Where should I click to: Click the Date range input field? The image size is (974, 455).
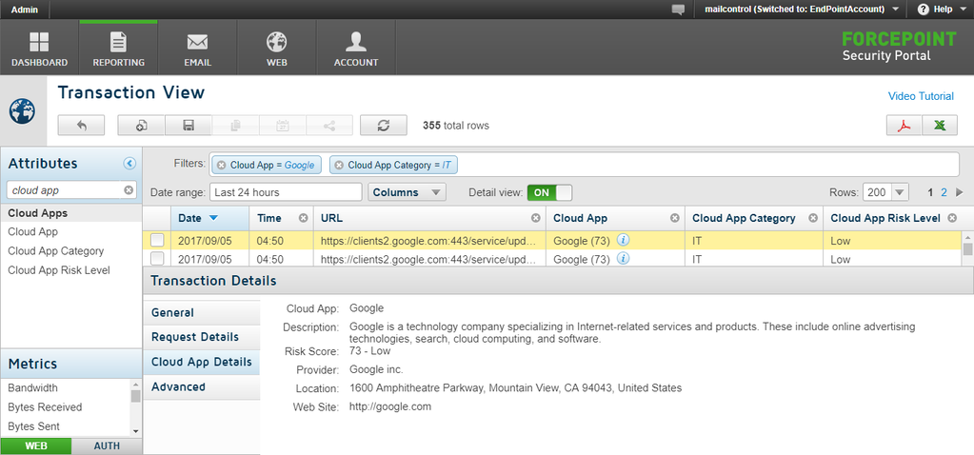tap(286, 192)
